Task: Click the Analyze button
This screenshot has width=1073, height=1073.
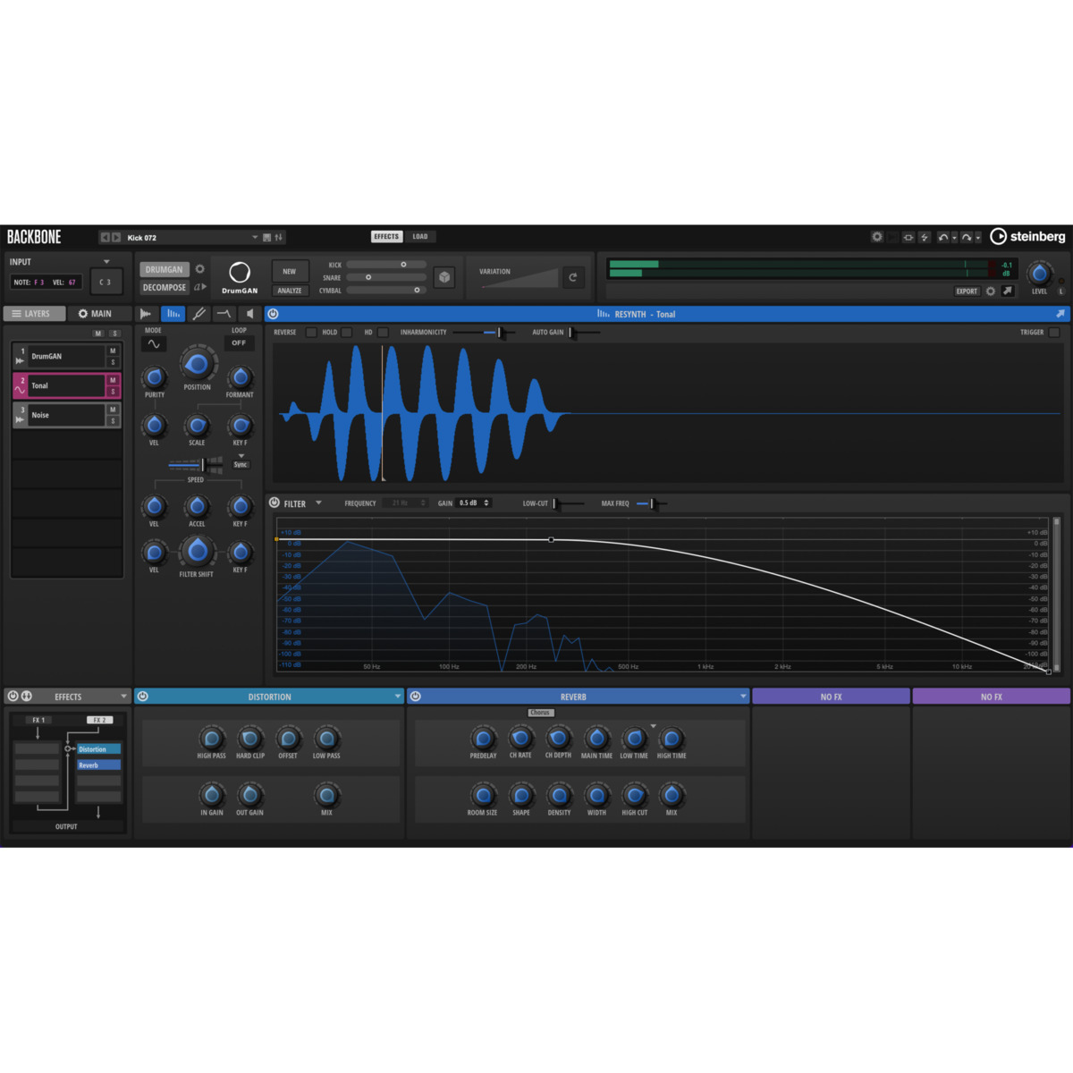Action: point(290,291)
